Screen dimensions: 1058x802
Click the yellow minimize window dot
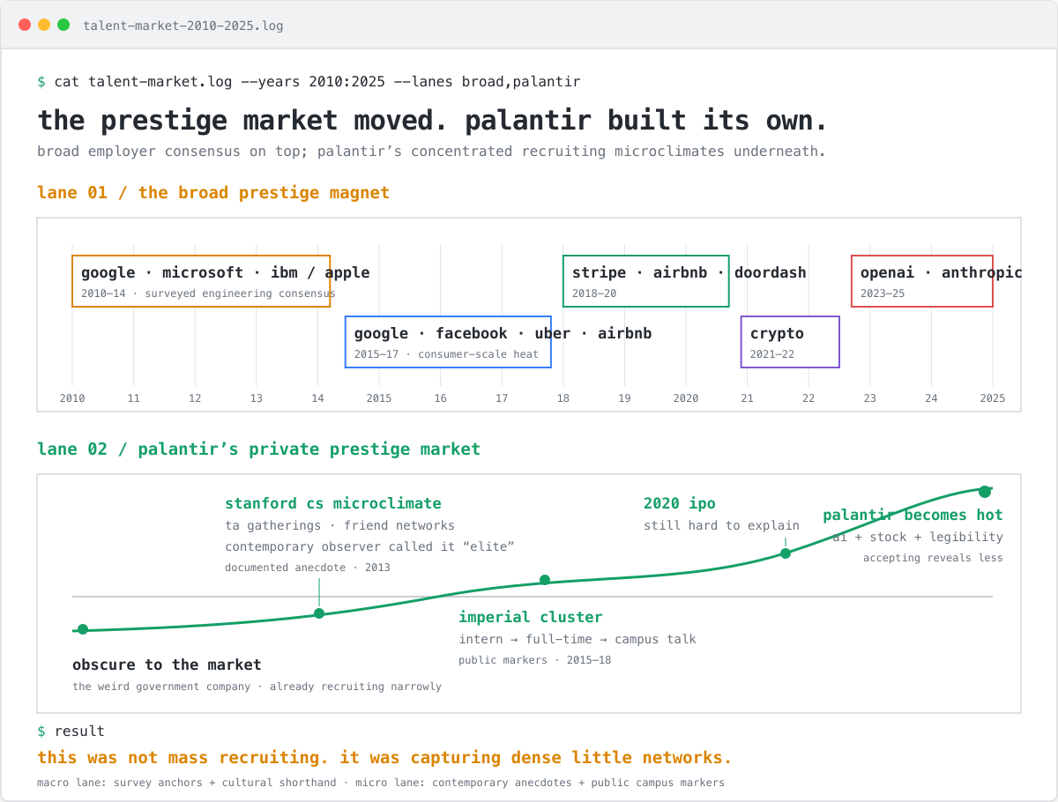tap(44, 25)
